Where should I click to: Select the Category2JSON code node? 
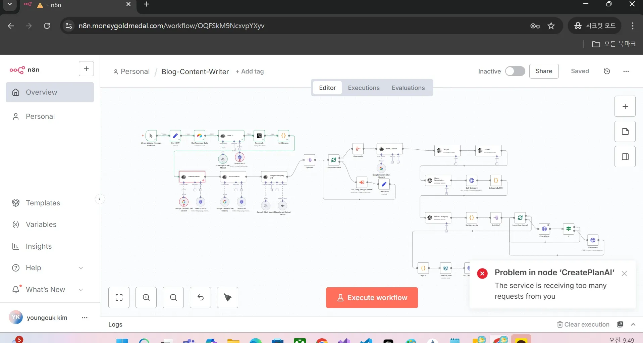(496, 181)
